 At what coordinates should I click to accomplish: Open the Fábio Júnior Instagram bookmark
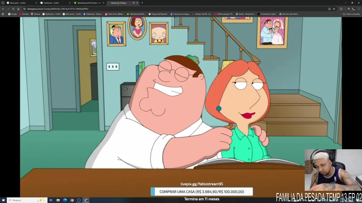point(114,14)
